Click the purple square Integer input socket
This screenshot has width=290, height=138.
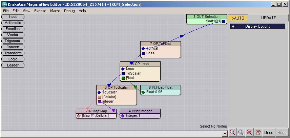[99, 102]
